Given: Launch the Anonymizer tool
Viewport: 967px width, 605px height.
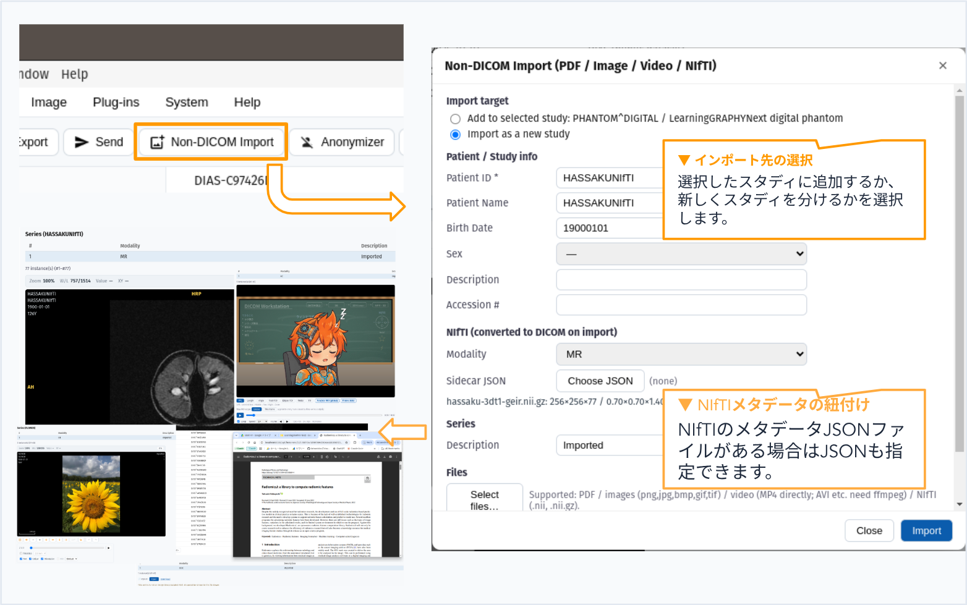Looking at the screenshot, I should pyautogui.click(x=342, y=142).
